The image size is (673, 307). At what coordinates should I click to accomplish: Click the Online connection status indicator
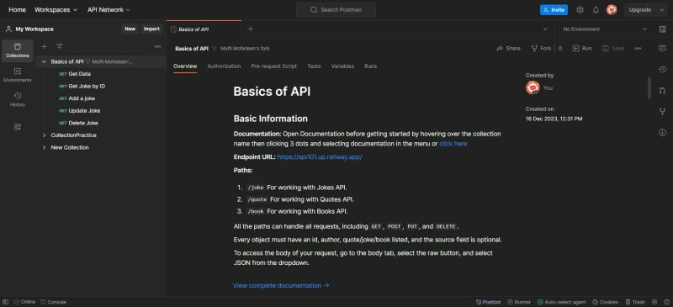click(25, 302)
